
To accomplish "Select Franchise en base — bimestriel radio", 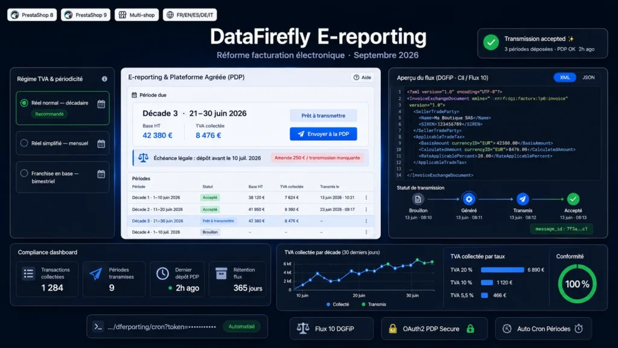I will pos(24,173).
